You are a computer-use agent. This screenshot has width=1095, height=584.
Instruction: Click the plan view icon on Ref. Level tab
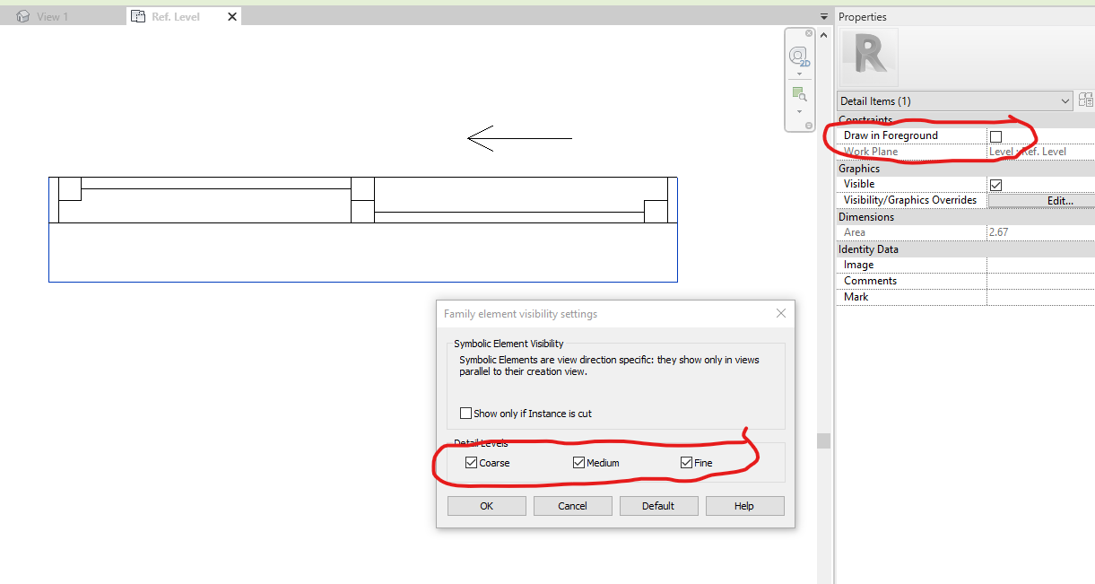(138, 15)
